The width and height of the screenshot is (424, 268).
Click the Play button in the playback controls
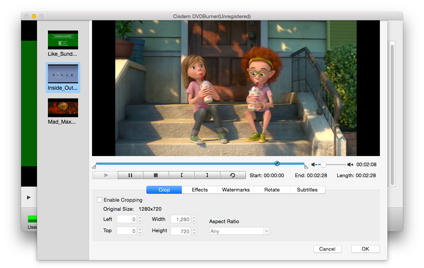point(105,175)
